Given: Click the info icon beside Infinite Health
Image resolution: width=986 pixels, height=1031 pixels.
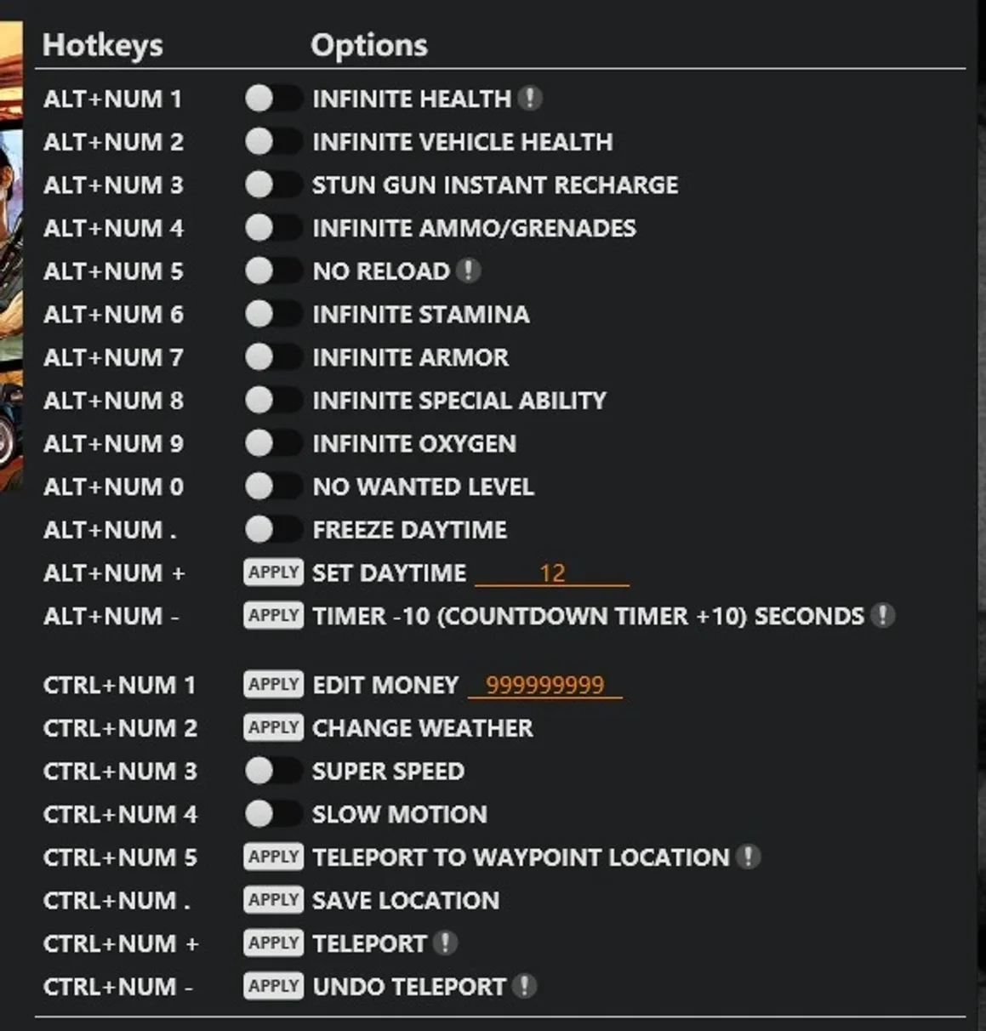Looking at the screenshot, I should point(530,99).
